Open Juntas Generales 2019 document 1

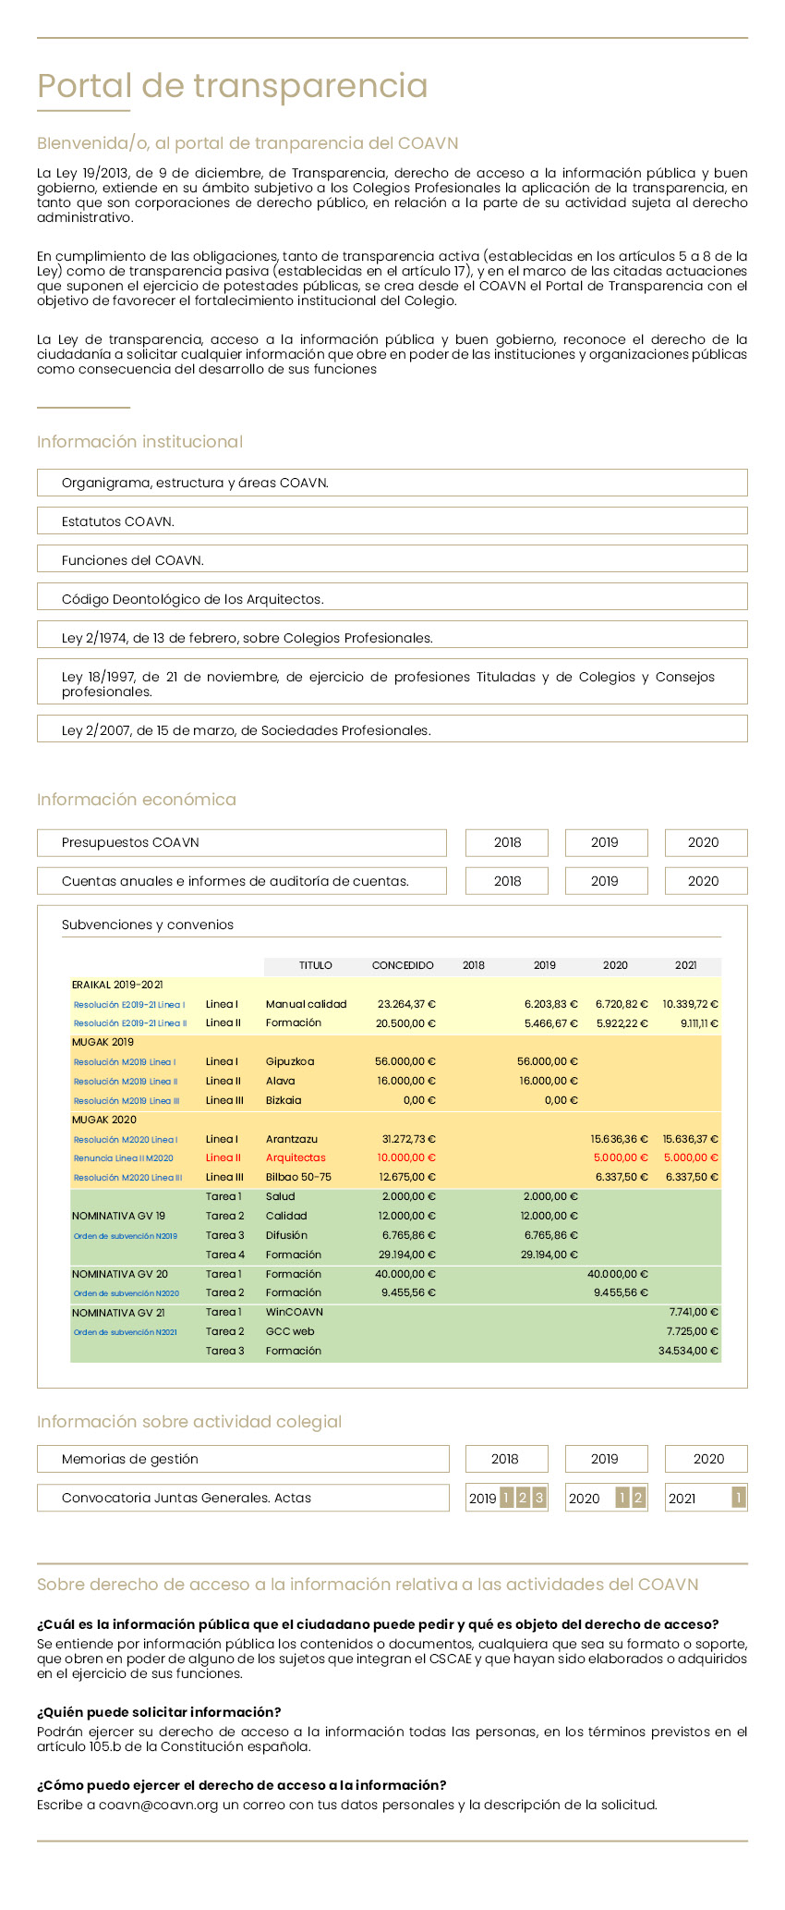tap(507, 1498)
